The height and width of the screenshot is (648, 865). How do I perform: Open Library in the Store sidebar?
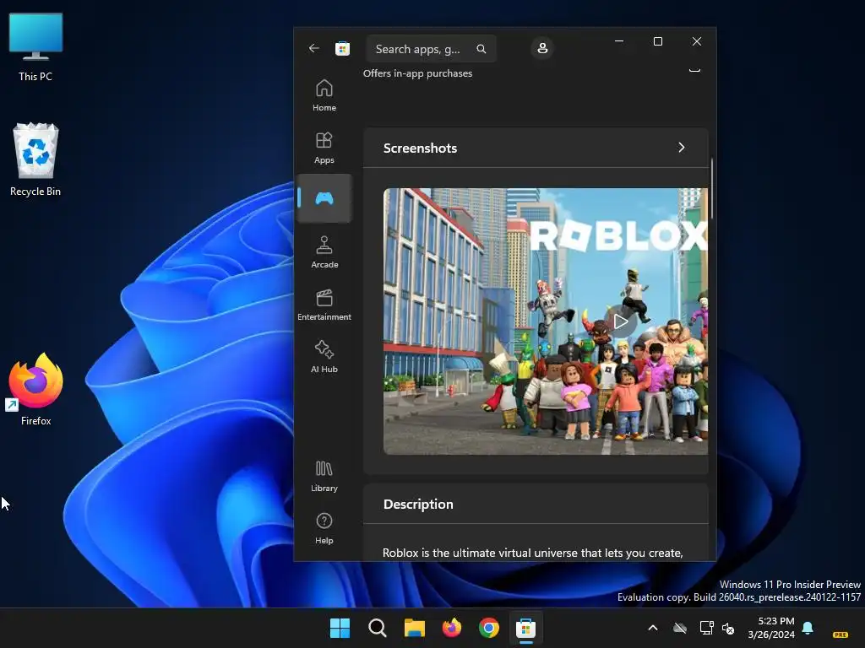[x=324, y=476]
